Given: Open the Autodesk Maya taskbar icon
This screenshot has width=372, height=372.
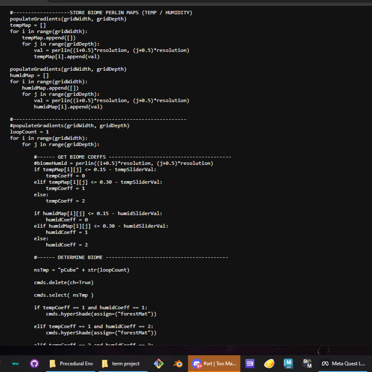Looking at the screenshot, I should (x=288, y=364).
